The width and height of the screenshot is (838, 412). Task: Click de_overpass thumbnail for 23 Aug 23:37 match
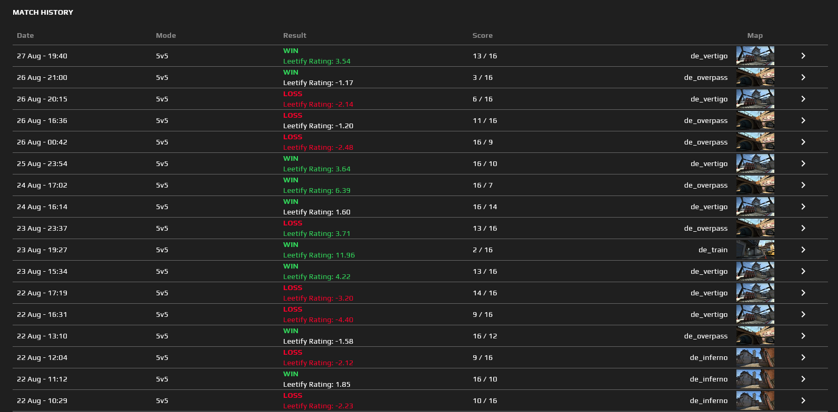coord(755,228)
